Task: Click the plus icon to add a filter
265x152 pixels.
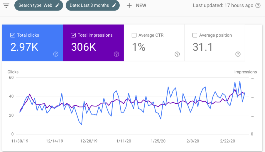Action: (129, 5)
